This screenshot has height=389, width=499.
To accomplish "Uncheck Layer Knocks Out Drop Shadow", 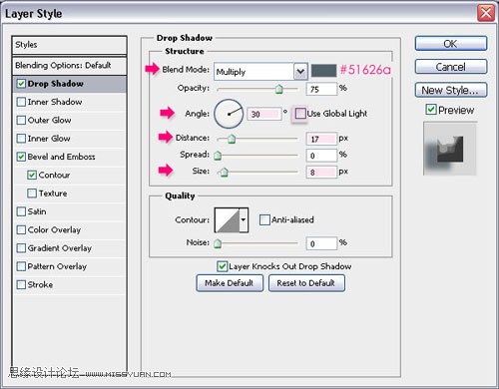I will coord(222,266).
